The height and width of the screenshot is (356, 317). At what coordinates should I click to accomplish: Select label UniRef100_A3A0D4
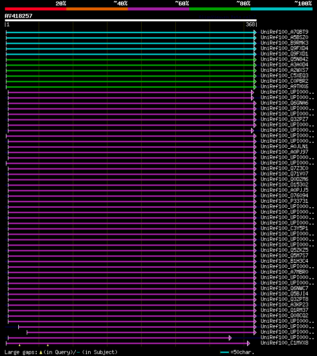click(284, 64)
